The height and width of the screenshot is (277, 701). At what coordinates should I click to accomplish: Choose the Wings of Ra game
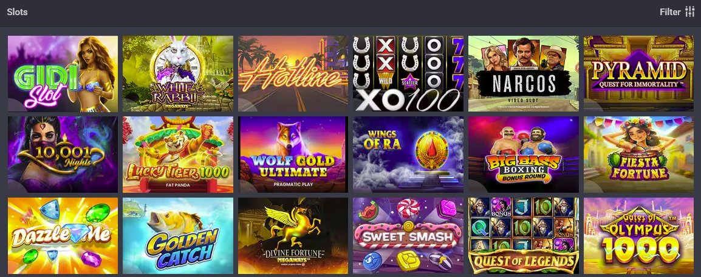[x=408, y=155]
